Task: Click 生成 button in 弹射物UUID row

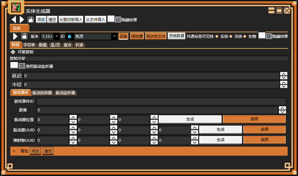Action: coord(221,140)
